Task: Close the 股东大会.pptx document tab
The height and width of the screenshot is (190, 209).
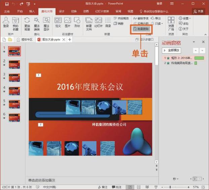Action: pos(64,40)
